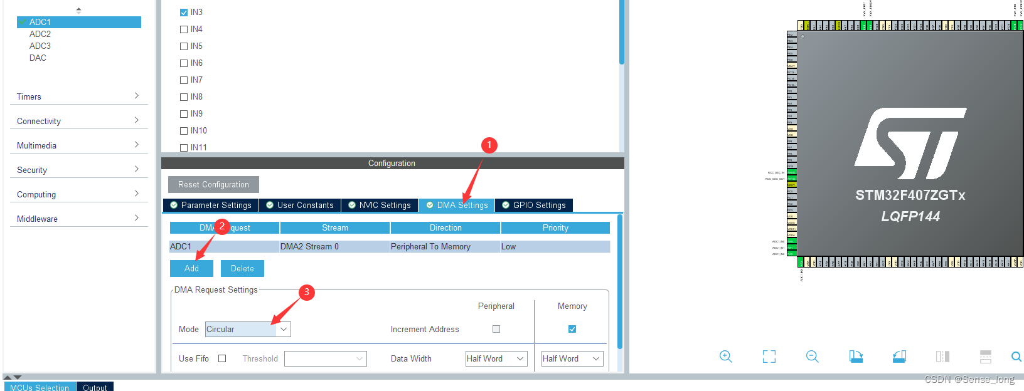Switch to GPIO Settings tab
This screenshot has height=391, width=1024.
(534, 205)
